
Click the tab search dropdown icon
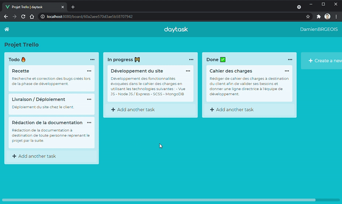[x=299, y=7]
